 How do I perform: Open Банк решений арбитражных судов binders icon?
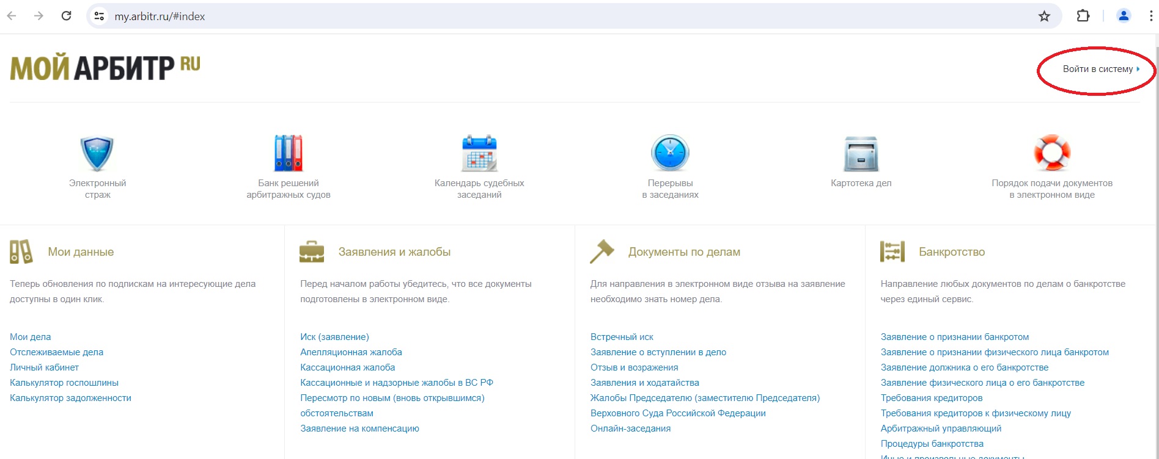coord(288,153)
